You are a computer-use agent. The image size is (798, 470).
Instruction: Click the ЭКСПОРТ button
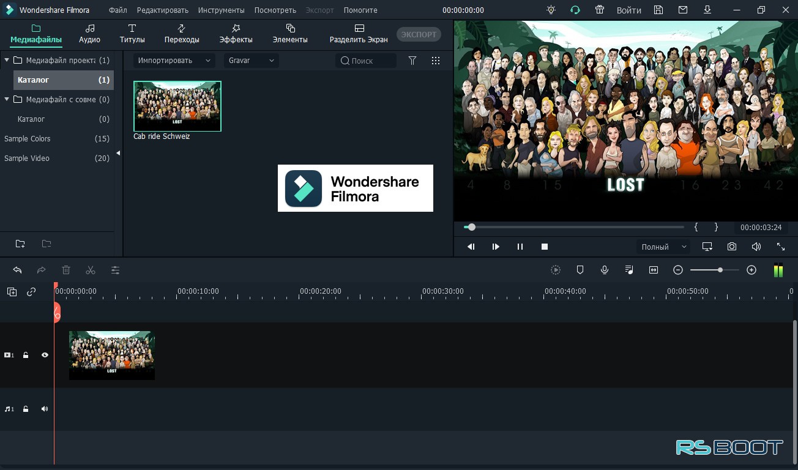[x=419, y=34]
